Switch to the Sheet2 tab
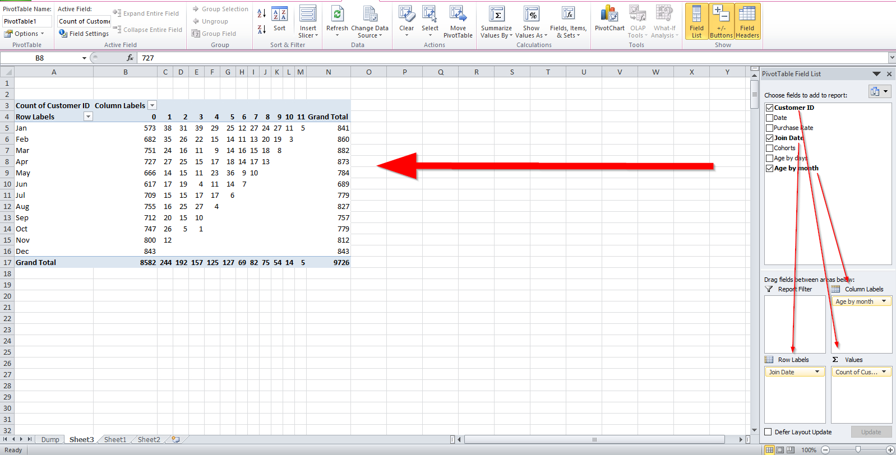This screenshot has height=455, width=896. [x=149, y=440]
